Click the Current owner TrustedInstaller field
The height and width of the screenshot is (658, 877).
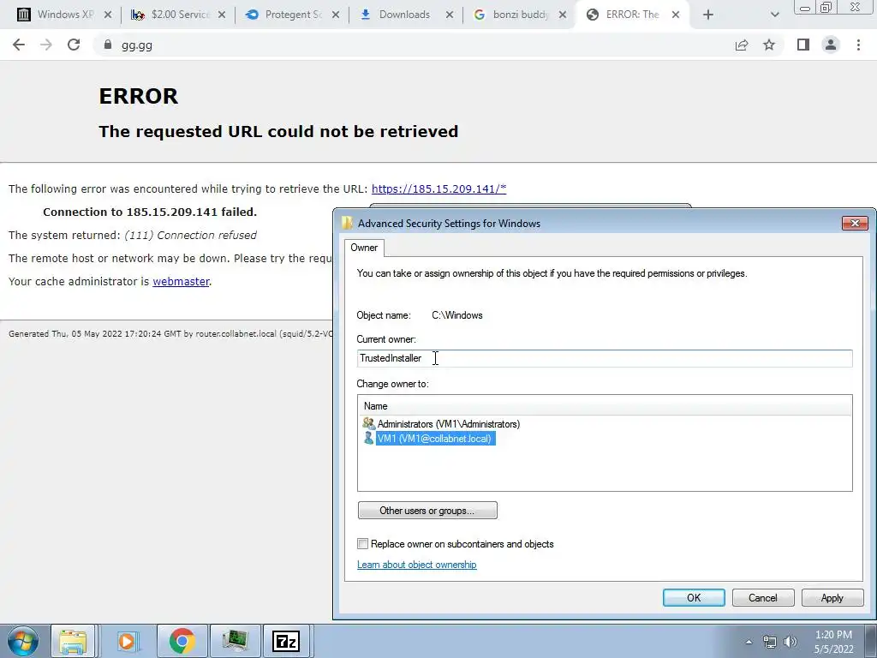pyautogui.click(x=605, y=358)
